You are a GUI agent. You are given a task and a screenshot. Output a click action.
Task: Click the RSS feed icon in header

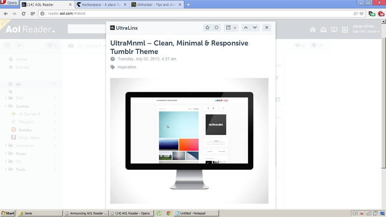point(345,30)
